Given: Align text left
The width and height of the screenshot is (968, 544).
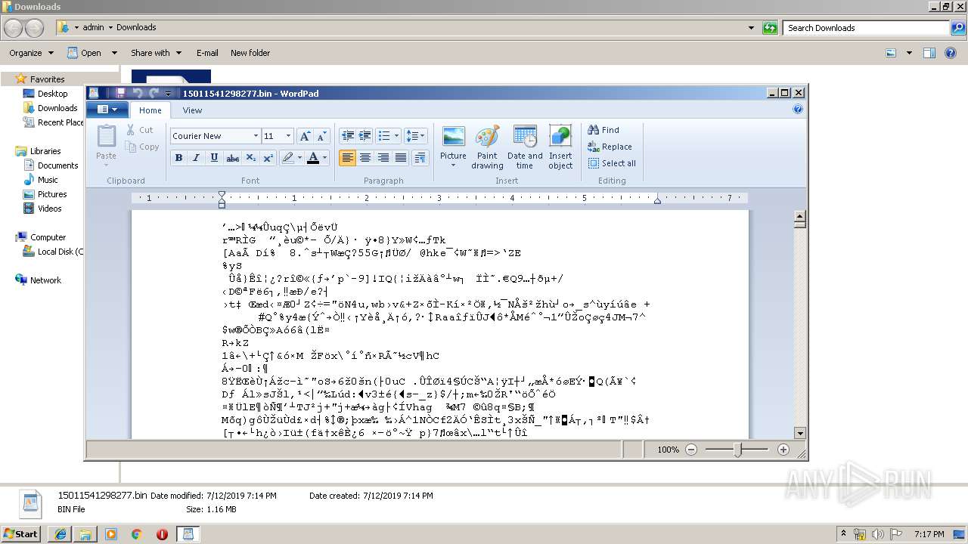Looking at the screenshot, I should [x=348, y=158].
